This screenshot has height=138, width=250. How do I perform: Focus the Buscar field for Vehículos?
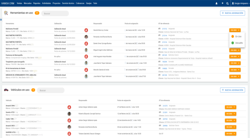tap(51, 90)
